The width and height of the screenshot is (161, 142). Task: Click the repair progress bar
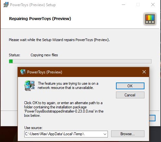click(80, 61)
